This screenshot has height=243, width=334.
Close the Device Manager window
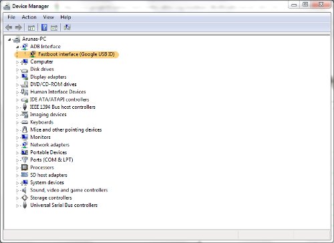click(321, 5)
